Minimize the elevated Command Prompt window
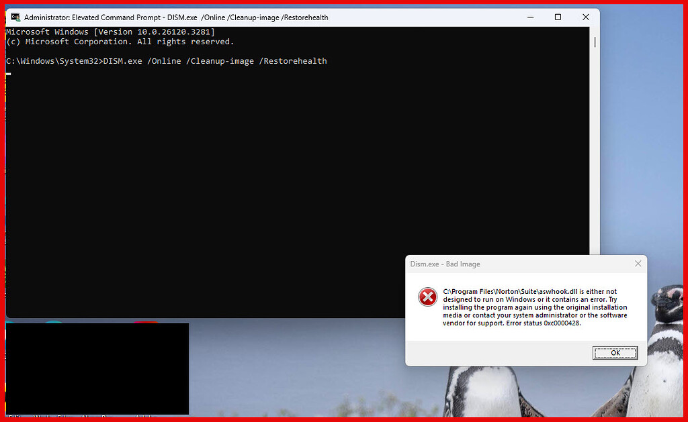Screen dimensions: 688x422 pos(530,17)
